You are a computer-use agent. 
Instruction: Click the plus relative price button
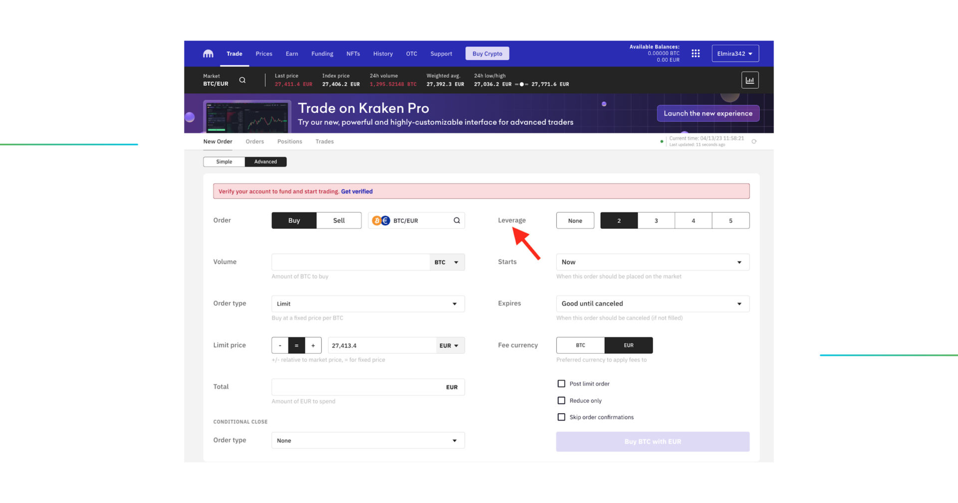point(313,345)
